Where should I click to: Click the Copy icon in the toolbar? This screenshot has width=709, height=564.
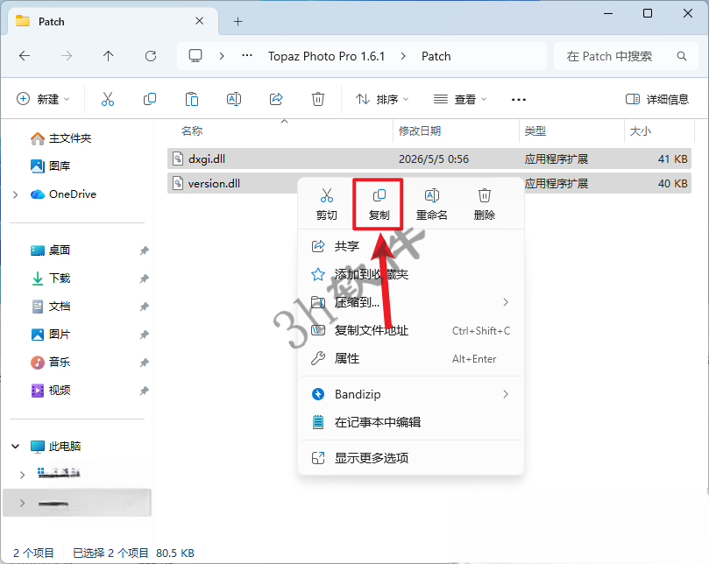coord(150,99)
